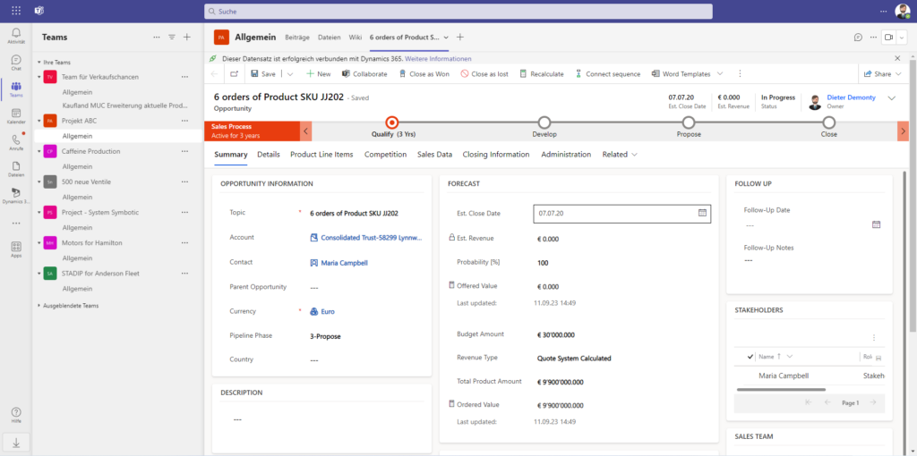Switch to the Sales Data tab
917x456 pixels.
[x=434, y=155]
